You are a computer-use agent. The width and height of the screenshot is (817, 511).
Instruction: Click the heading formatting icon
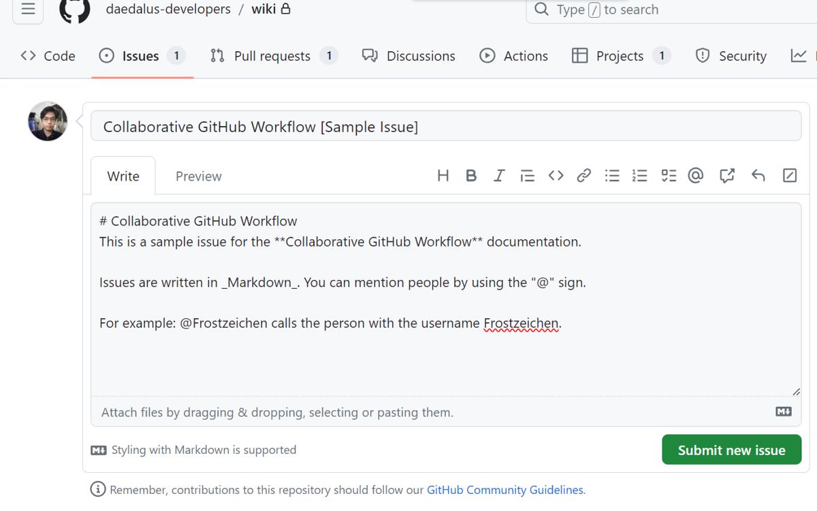(443, 176)
